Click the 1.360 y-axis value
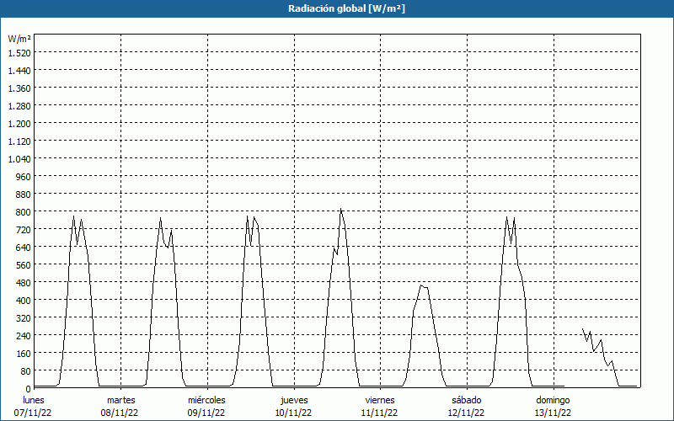 [19, 88]
